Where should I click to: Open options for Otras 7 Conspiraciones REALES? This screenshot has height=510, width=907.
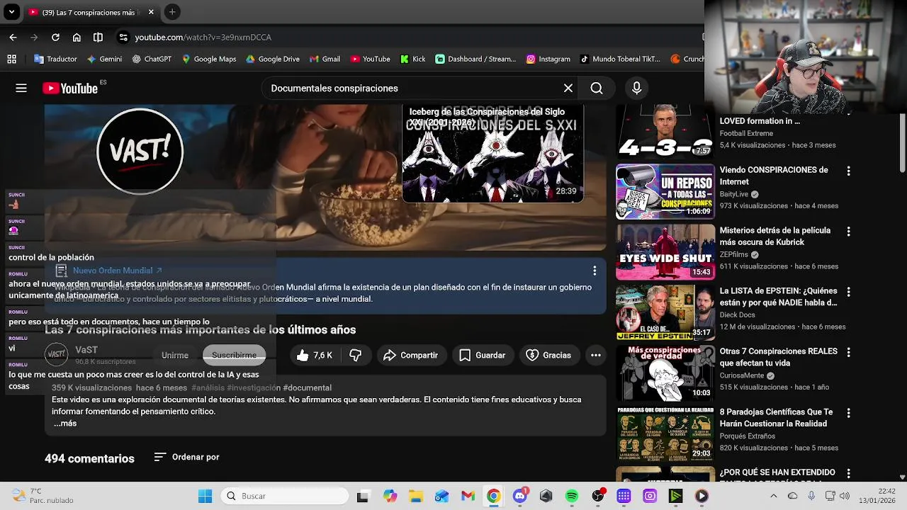(x=848, y=352)
